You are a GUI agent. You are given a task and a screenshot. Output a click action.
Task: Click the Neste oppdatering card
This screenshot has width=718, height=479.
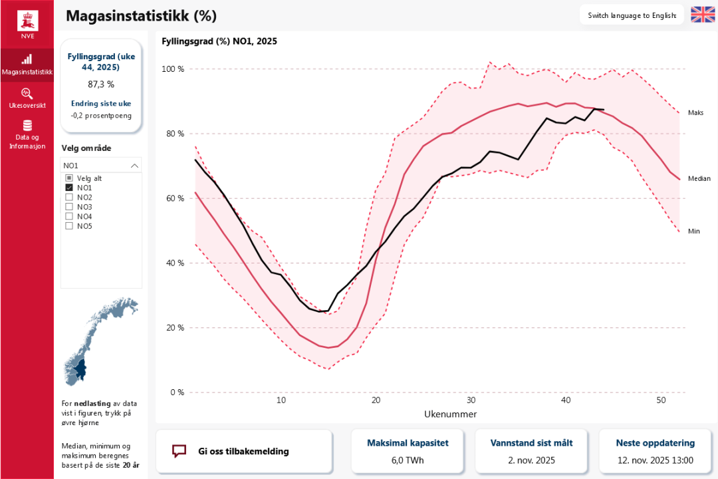tap(655, 451)
